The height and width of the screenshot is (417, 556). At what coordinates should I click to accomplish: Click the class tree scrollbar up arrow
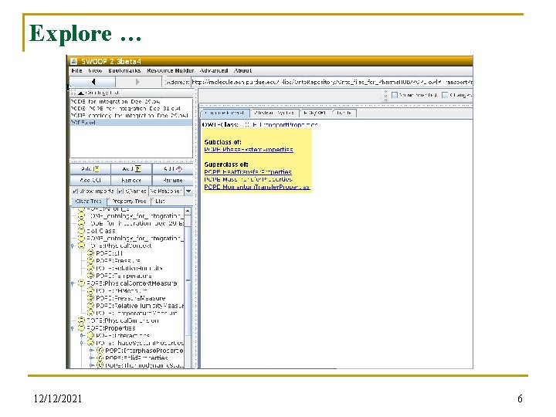[x=188, y=212]
